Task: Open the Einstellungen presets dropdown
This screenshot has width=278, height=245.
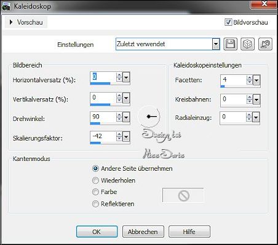Action: coord(215,44)
